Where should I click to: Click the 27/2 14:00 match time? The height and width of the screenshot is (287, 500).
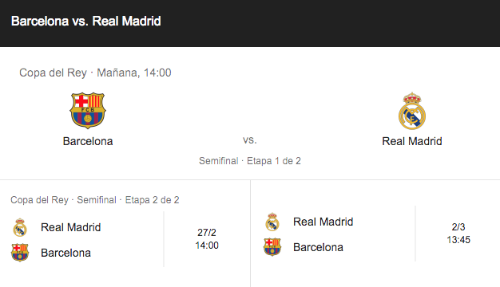[x=207, y=239]
